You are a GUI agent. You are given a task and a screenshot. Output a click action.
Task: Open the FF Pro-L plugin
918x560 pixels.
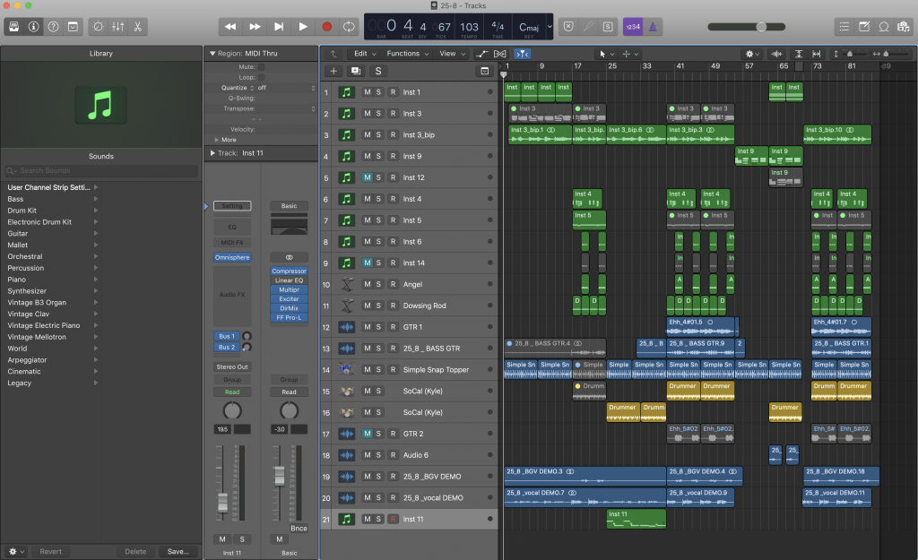tap(289, 318)
